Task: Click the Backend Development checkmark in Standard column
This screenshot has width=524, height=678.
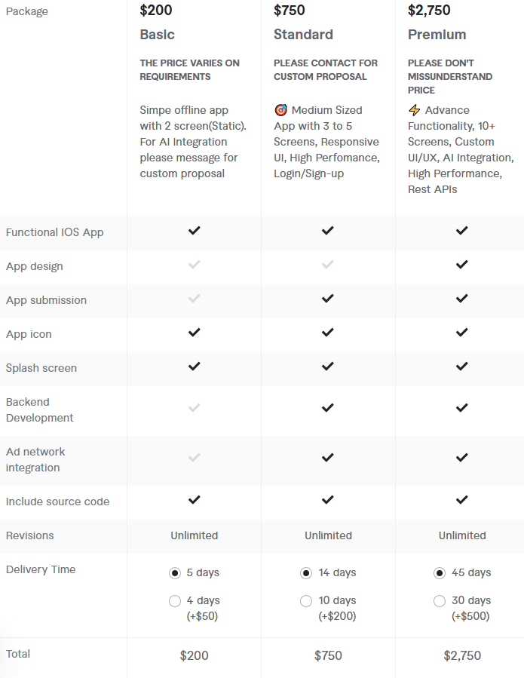Action: (x=328, y=408)
